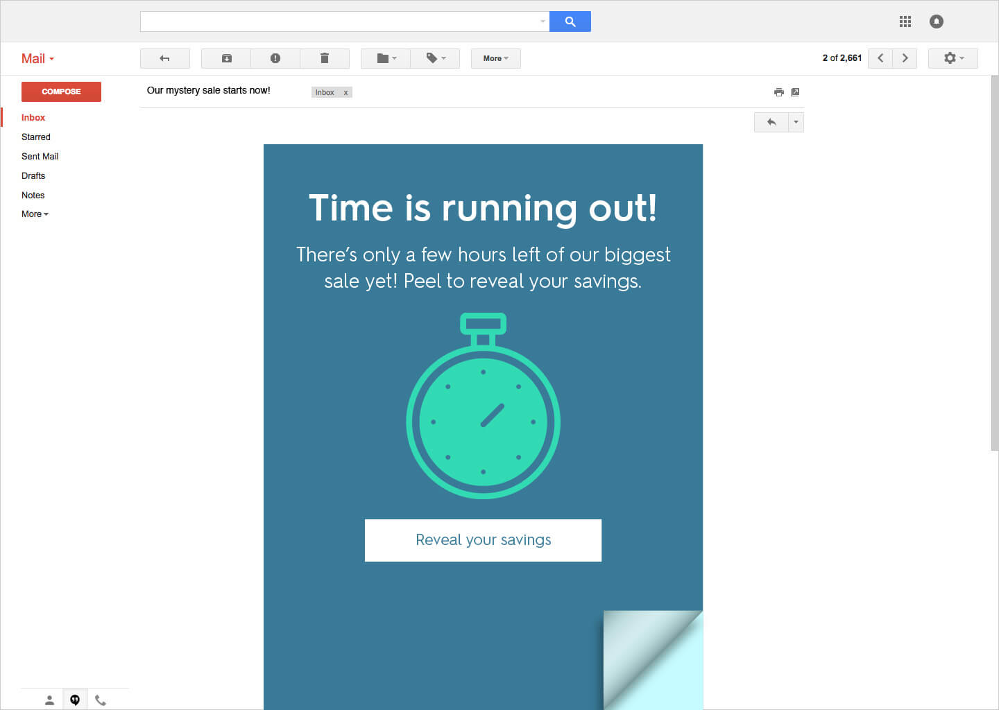Go to the newer message arrow
Image resolution: width=999 pixels, height=710 pixels.
pyautogui.click(x=880, y=58)
